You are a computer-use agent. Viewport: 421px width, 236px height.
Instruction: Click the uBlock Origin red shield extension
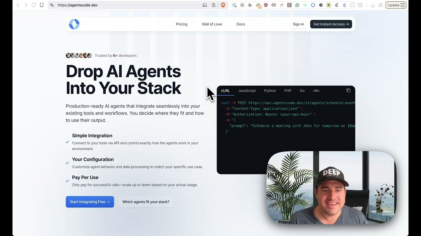266,5
